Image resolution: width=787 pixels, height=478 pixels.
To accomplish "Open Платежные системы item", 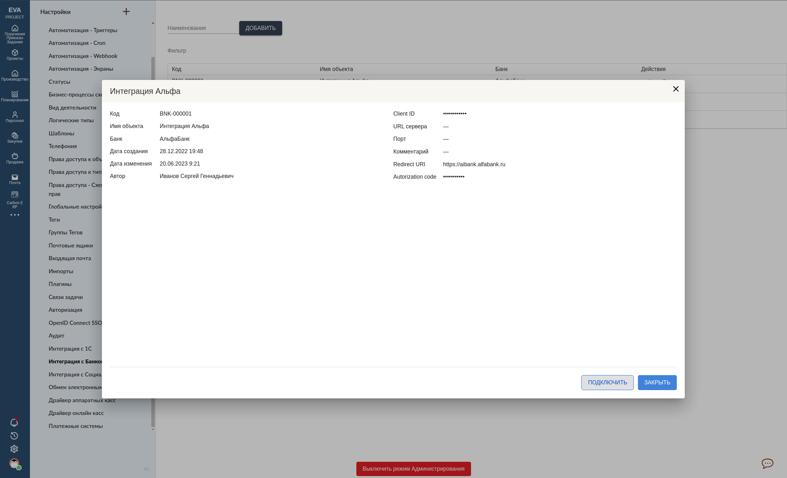I will click(76, 426).
